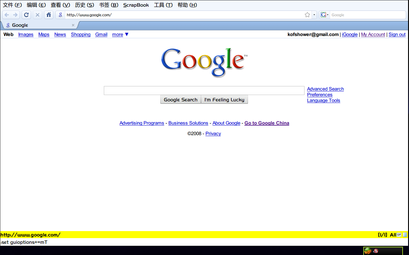Click the toolbar Google search box
Screen dimensions: 409x255
[x=367, y=15]
